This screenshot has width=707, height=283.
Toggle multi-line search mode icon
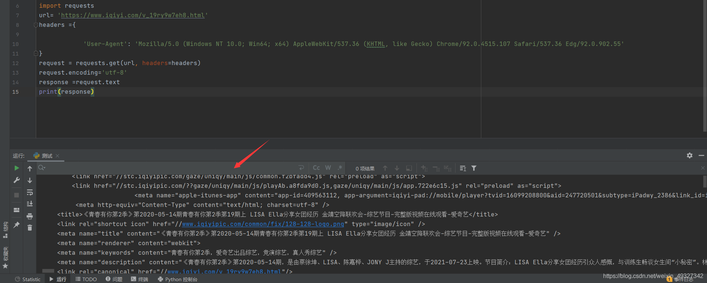463,168
